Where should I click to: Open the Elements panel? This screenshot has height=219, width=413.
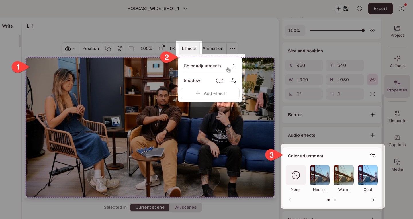click(397, 116)
